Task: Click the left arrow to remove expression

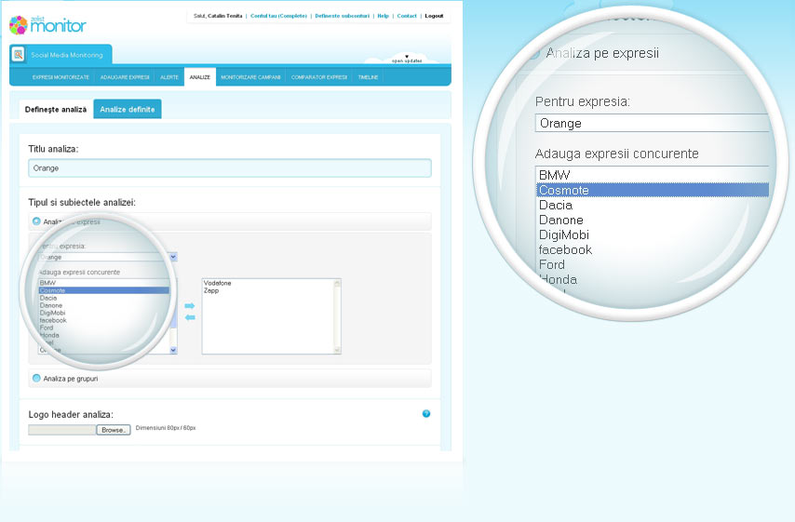Action: pos(190,317)
